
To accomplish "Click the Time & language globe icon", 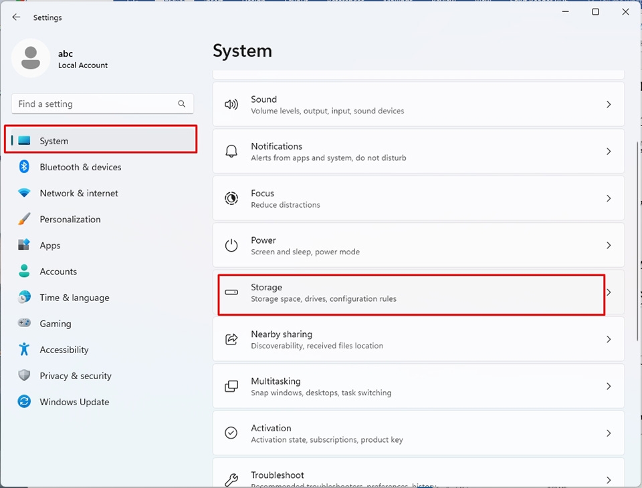I will coord(24,297).
